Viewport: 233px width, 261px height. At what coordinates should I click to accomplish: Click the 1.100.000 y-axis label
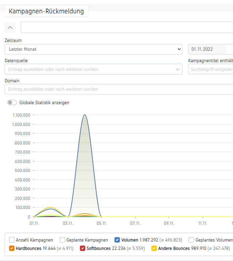21,115
